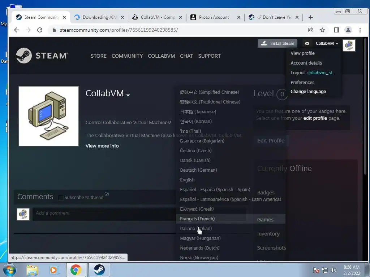Close the Downloading AIM tab
This screenshot has height=277, width=370.
click(122, 17)
